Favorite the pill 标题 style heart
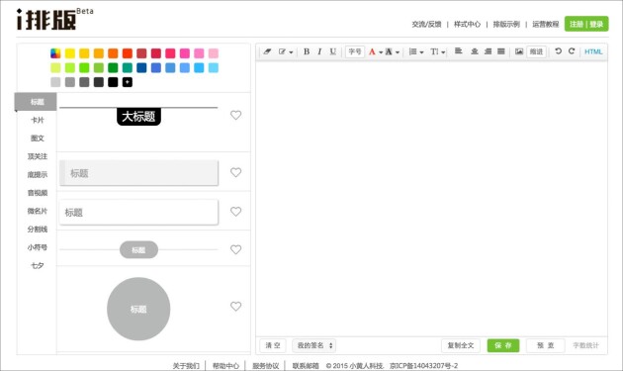623x371 pixels. click(x=235, y=249)
